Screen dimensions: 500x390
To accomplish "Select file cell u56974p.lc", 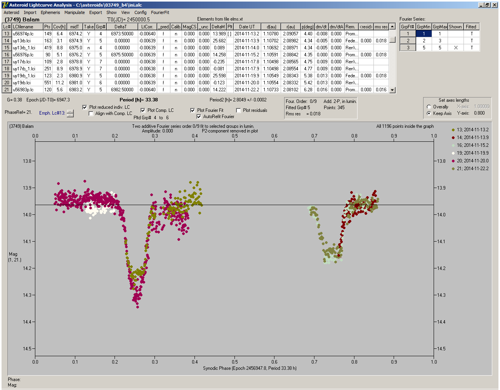I will pos(27,34).
